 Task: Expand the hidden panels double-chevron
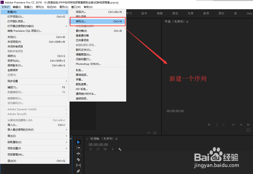71,139
